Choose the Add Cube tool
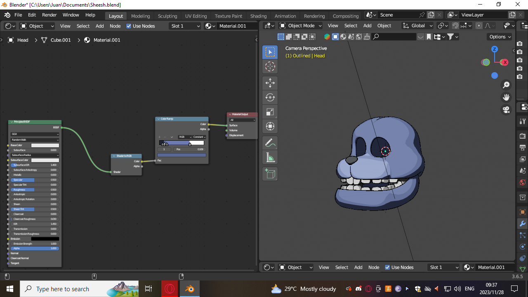This screenshot has height=297, width=528. click(x=270, y=174)
